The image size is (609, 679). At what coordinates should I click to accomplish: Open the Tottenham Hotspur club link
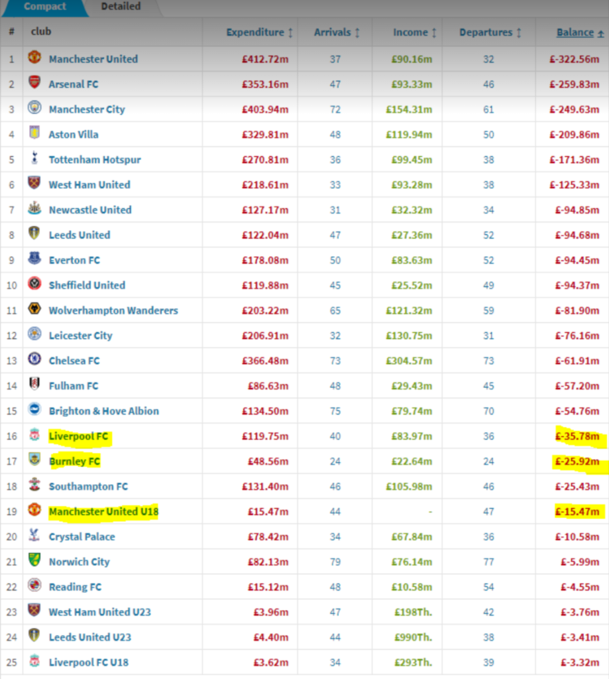[x=95, y=159]
